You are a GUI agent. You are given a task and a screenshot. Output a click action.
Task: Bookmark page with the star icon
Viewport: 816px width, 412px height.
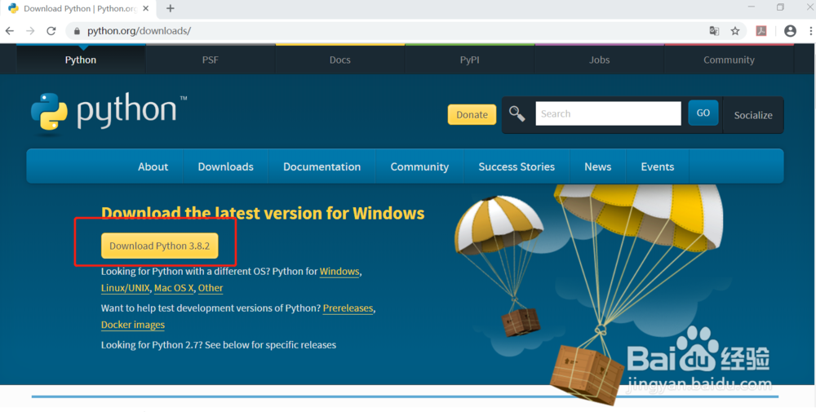point(735,31)
